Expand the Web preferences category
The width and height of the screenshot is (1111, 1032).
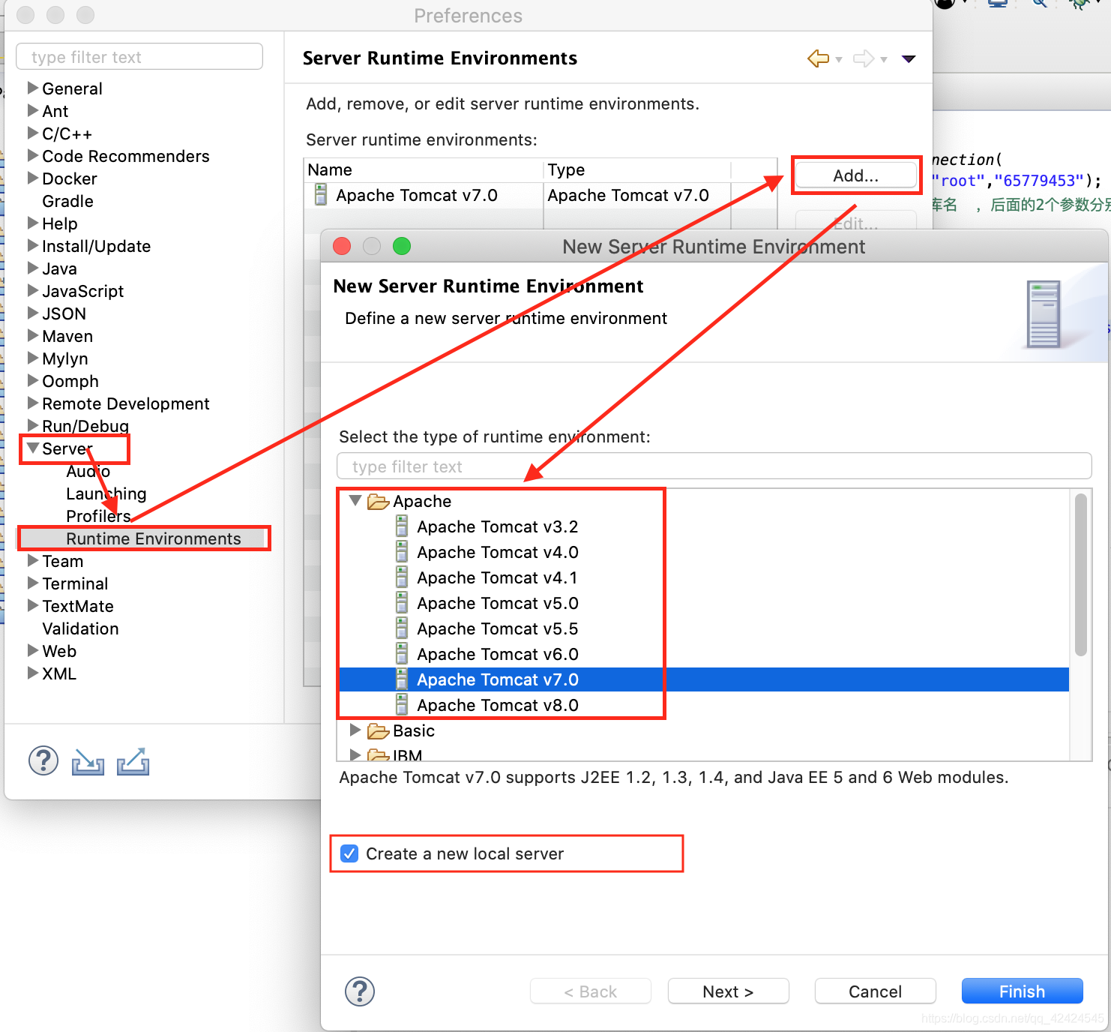click(33, 650)
